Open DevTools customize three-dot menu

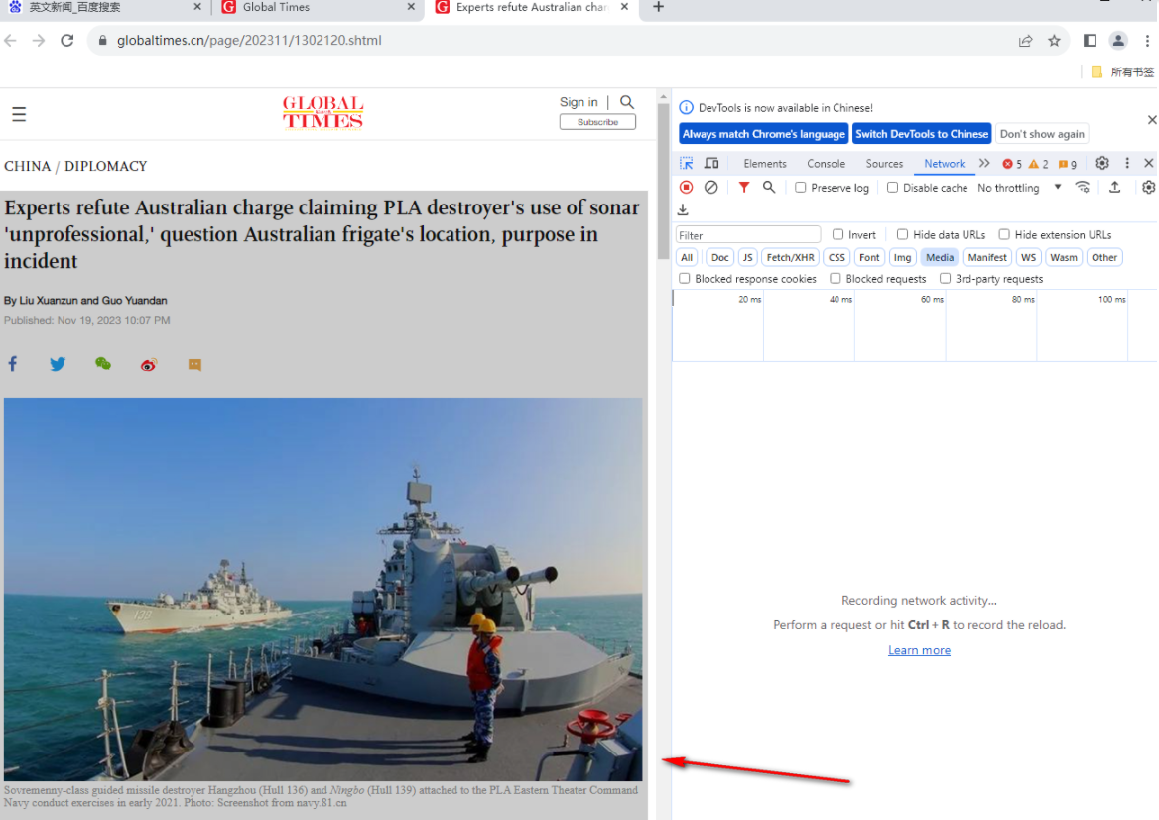coord(1127,164)
